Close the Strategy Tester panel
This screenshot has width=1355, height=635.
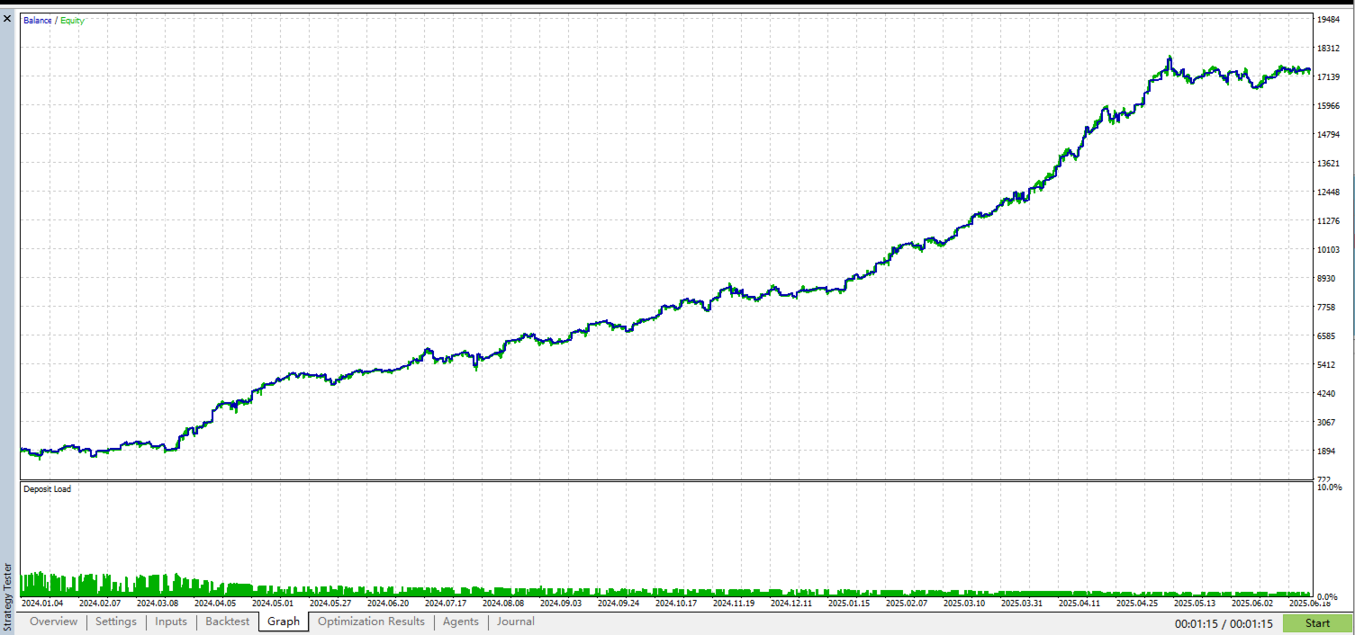point(8,18)
